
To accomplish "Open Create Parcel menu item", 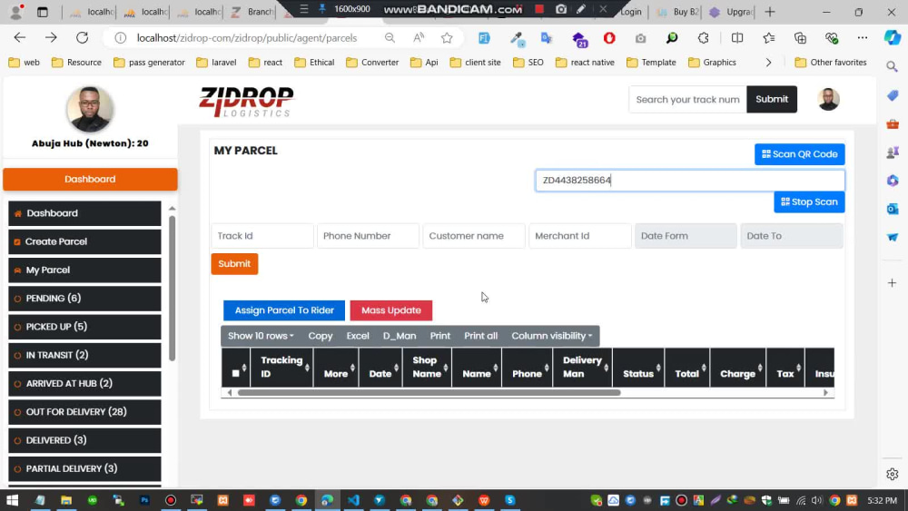I will point(84,242).
